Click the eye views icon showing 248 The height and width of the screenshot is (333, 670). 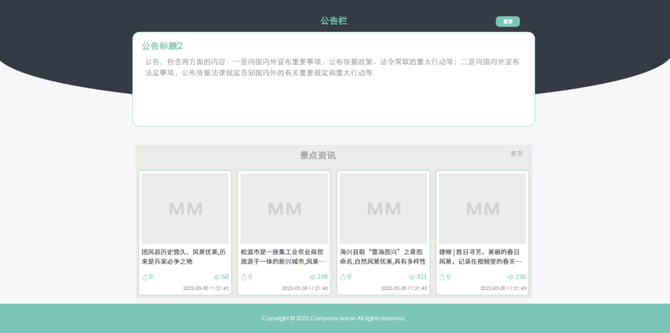[312, 277]
